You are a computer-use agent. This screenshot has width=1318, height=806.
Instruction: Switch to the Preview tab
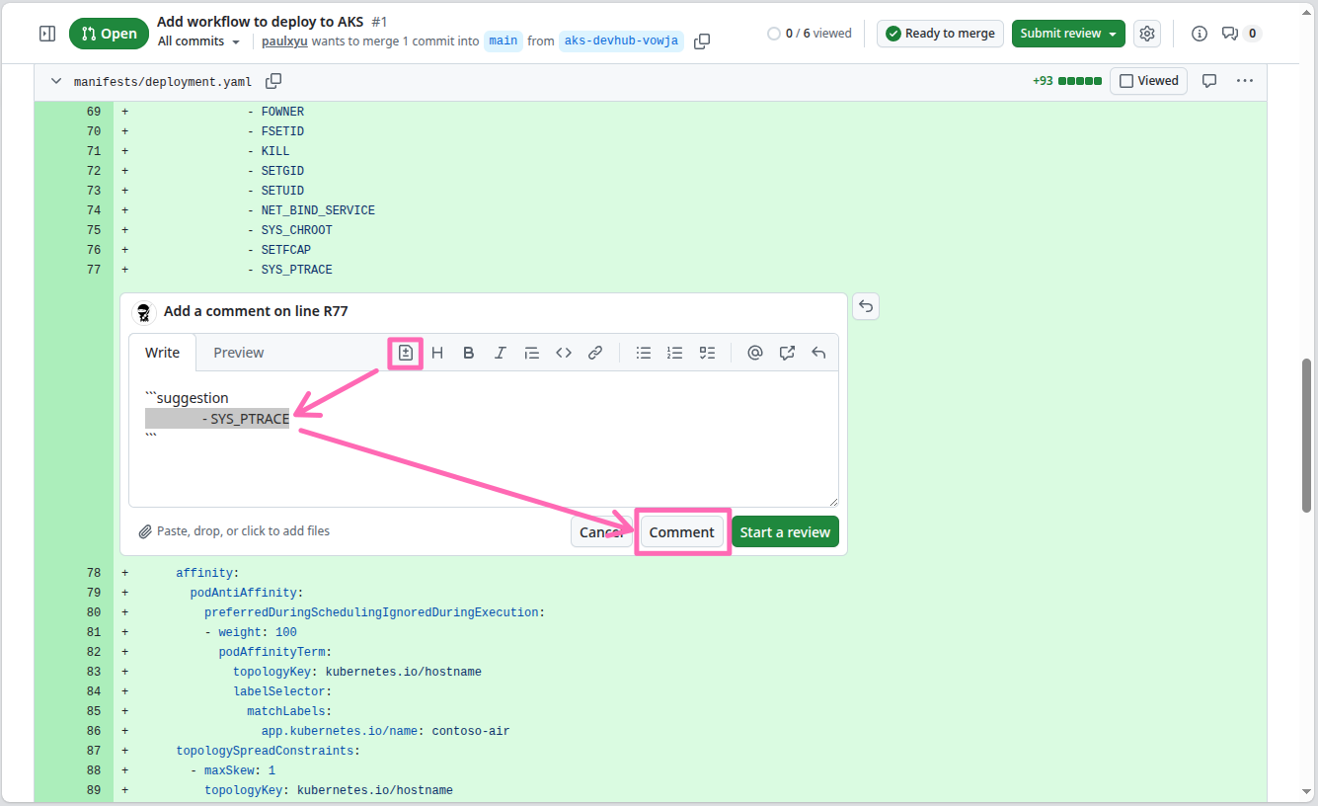click(x=239, y=353)
